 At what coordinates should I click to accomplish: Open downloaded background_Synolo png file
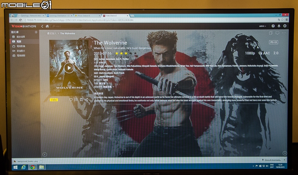click(x=26, y=161)
